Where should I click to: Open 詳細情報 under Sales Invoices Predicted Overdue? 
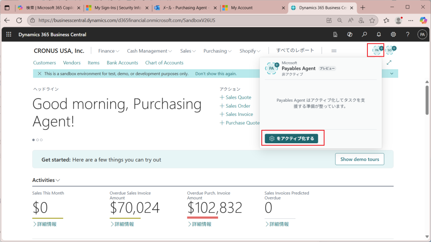pos(277,224)
